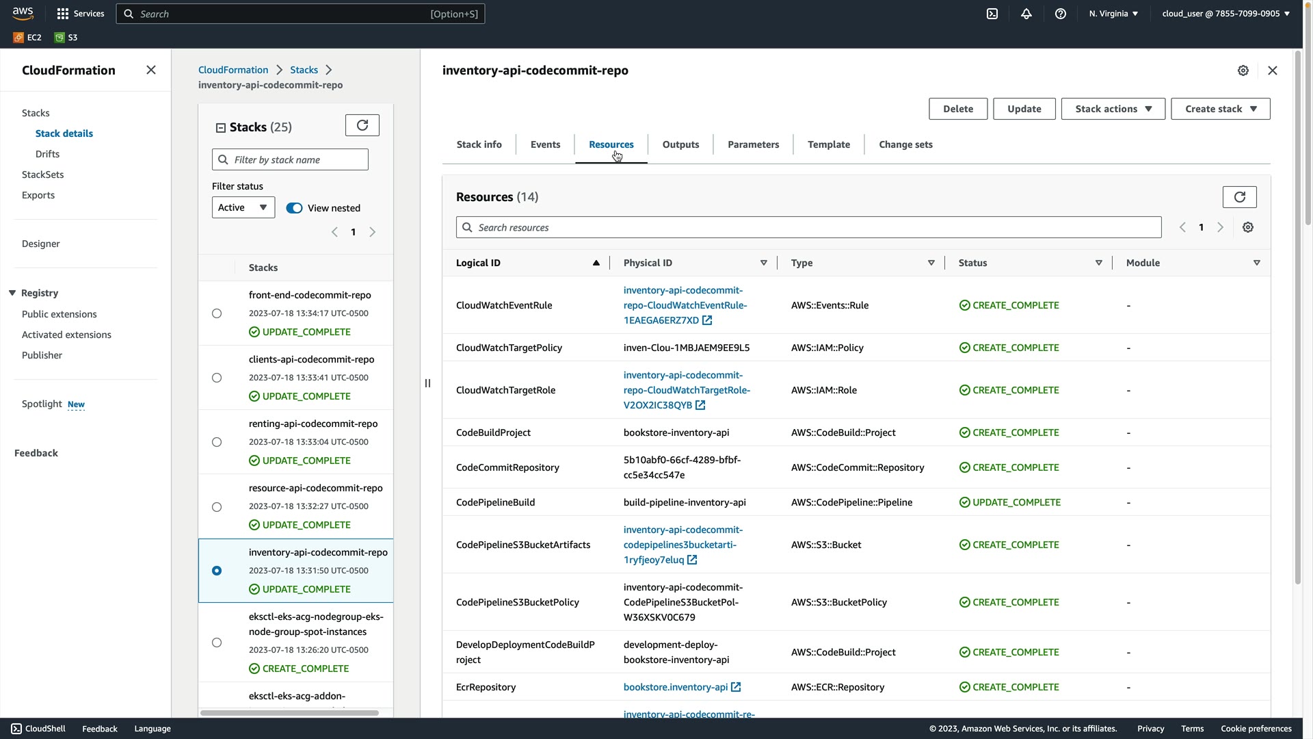Viewport: 1313px width, 739px height.
Task: Refresh the Stacks list
Action: tap(362, 125)
